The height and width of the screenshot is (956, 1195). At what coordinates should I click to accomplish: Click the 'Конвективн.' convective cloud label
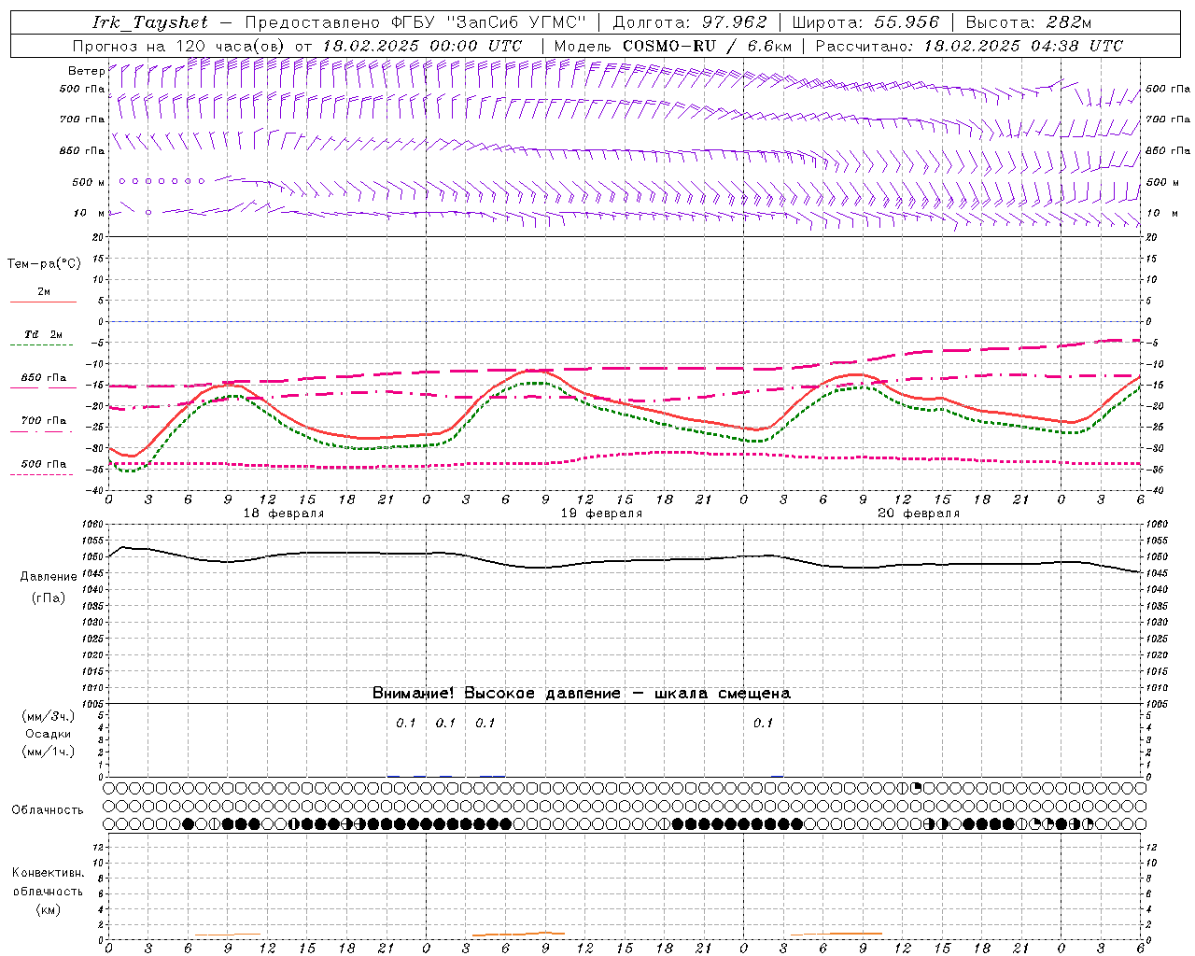(48, 873)
